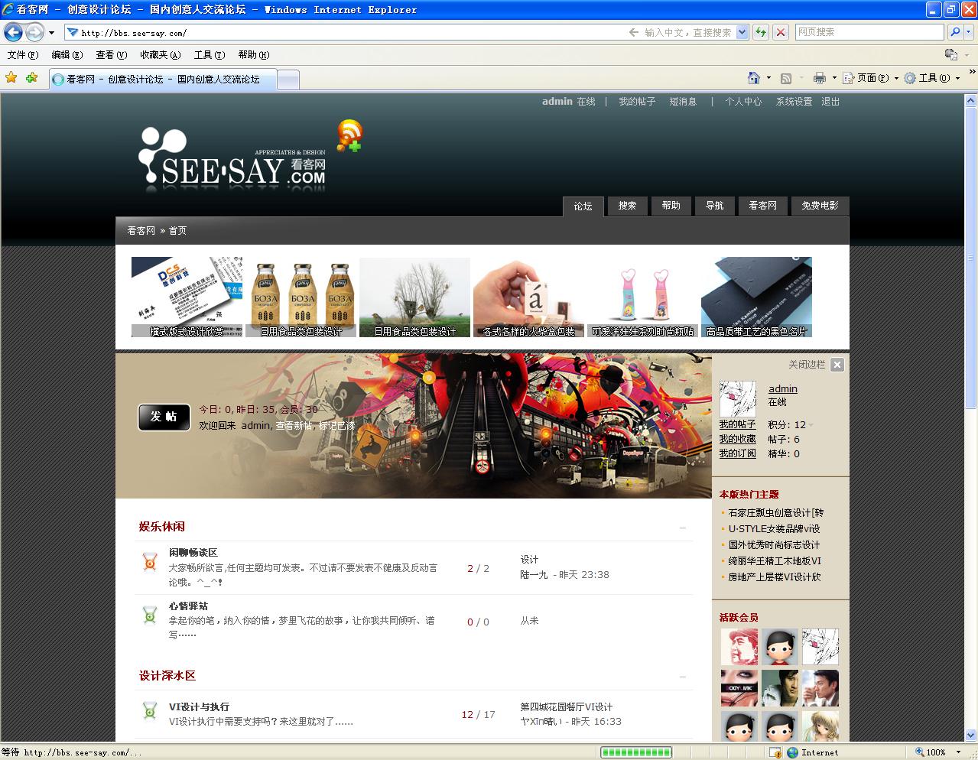This screenshot has width=978, height=760.
Task: Open the 各式各样的火柴盒包装 thumbnail
Action: click(x=528, y=297)
